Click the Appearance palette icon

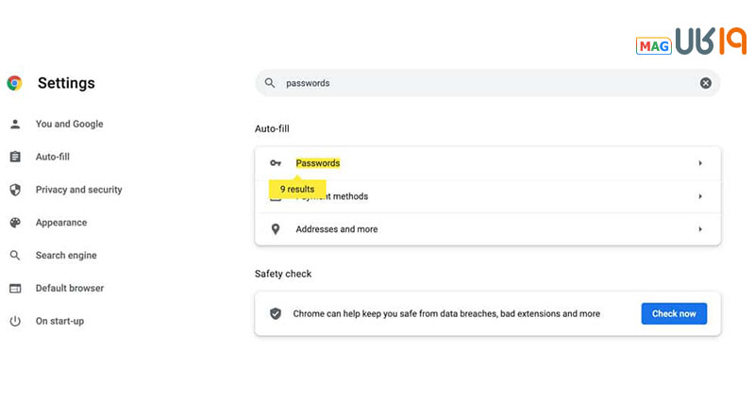pyautogui.click(x=15, y=223)
